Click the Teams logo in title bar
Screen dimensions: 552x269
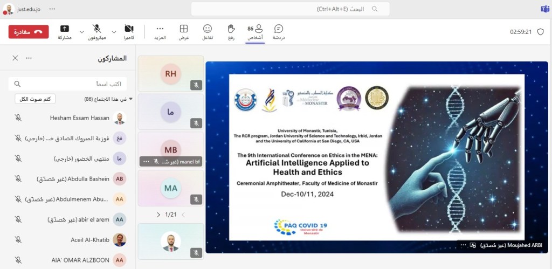point(544,9)
